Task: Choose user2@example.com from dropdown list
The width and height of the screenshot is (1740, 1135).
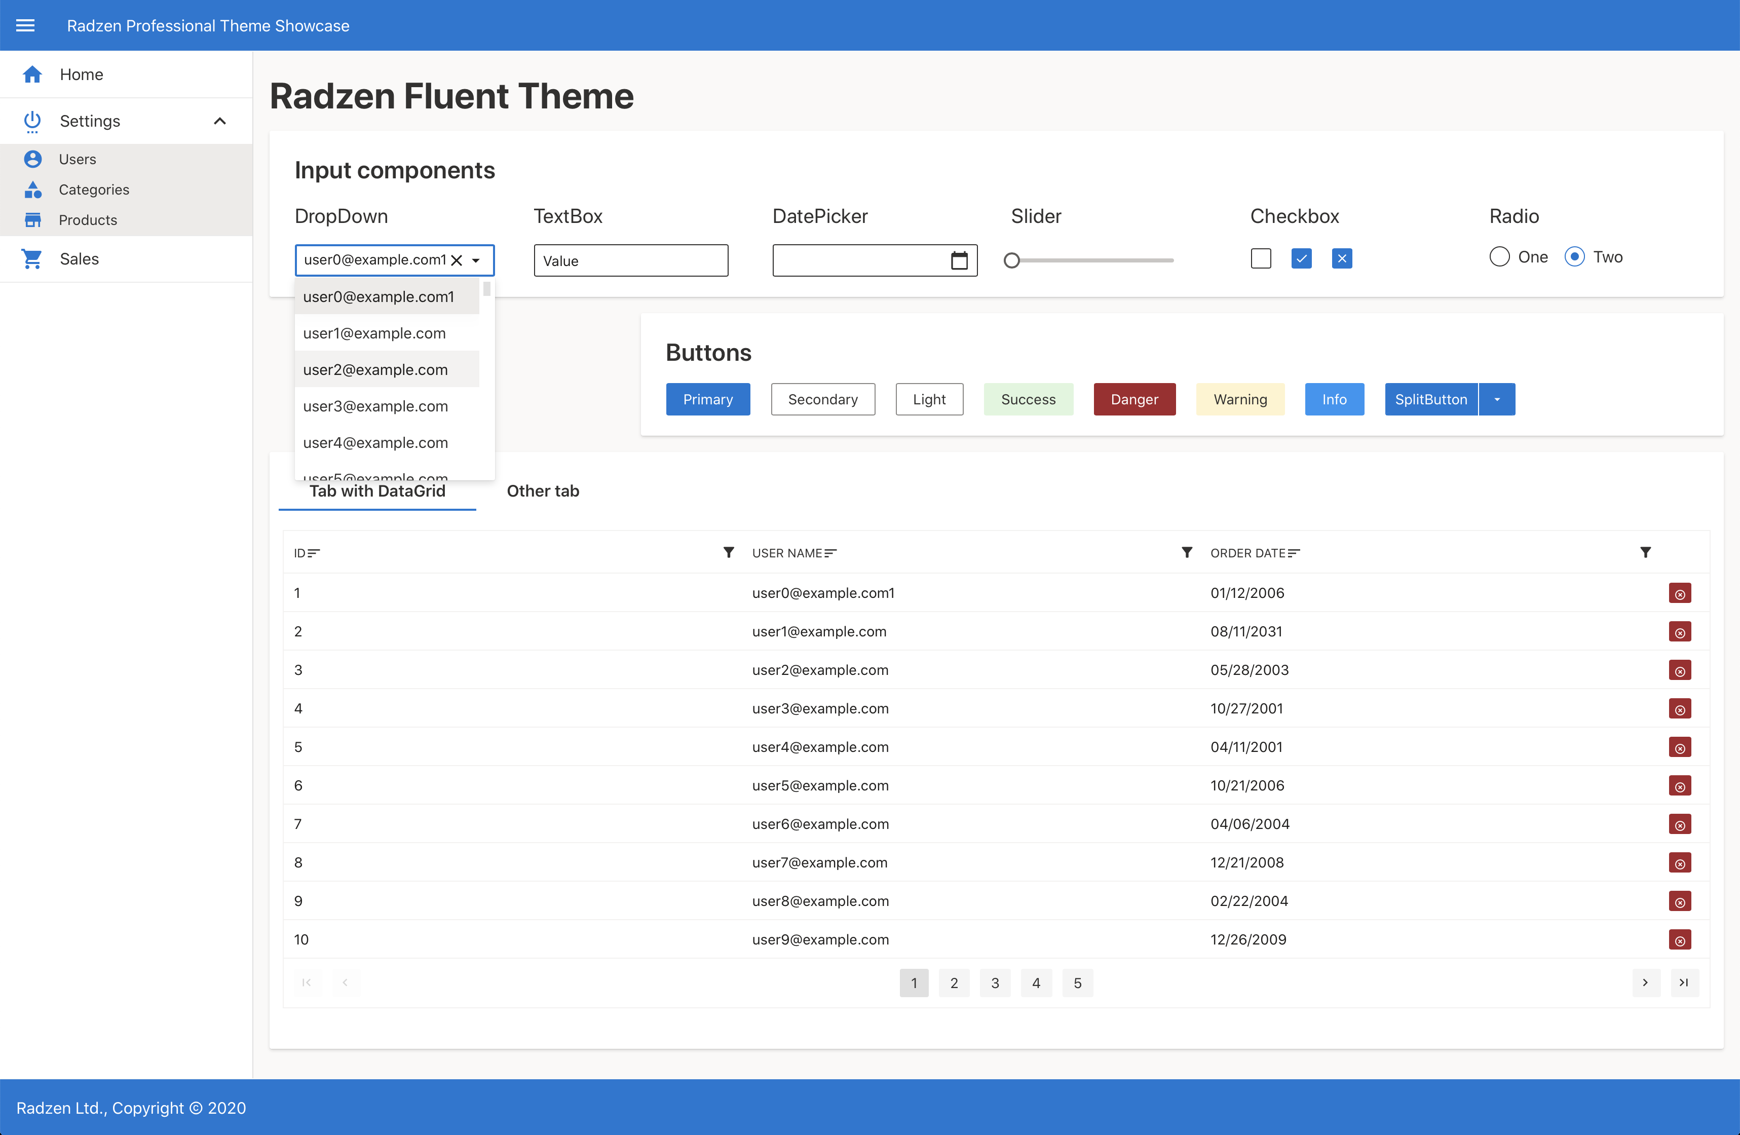Action: pos(387,369)
